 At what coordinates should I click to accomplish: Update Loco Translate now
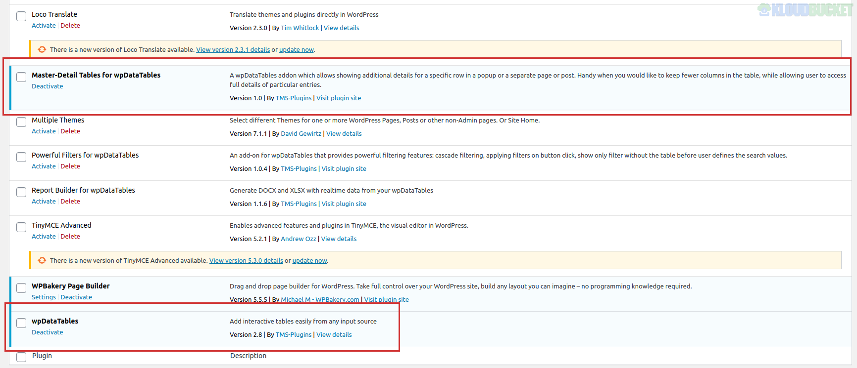[x=296, y=50]
